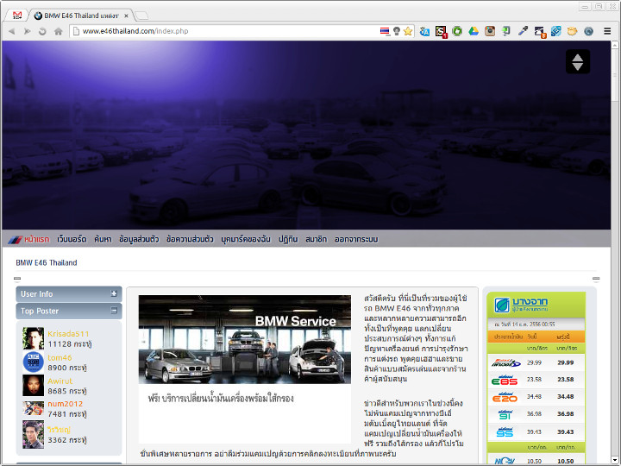The width and height of the screenshot is (621, 466).
Task: Open หน้าแรก in the navigation menu
Action: click(36, 239)
